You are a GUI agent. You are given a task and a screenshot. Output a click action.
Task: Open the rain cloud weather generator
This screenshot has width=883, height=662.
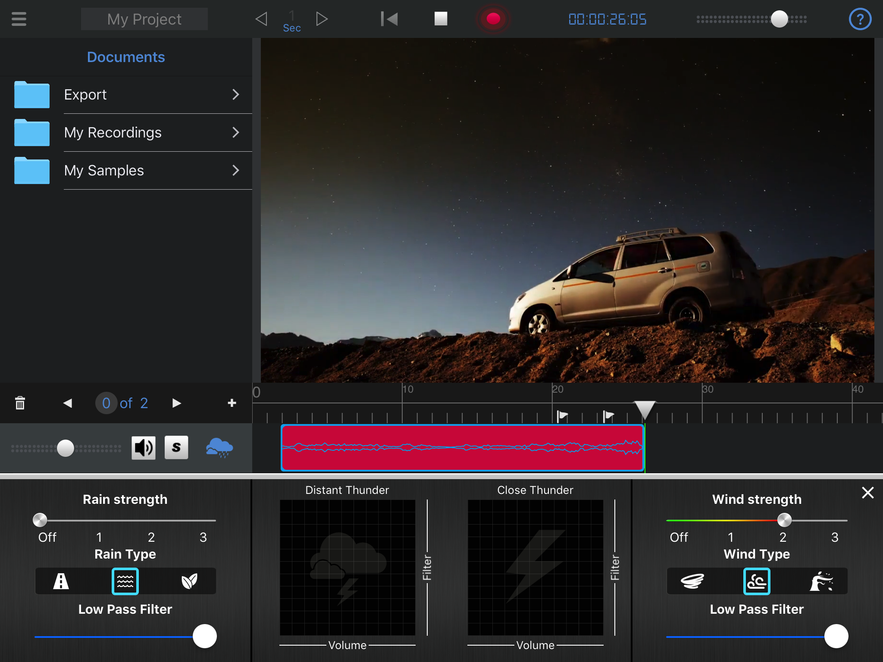(x=219, y=448)
